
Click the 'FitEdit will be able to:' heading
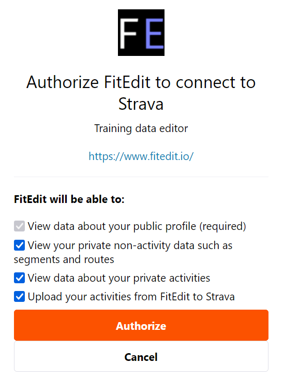(x=69, y=199)
